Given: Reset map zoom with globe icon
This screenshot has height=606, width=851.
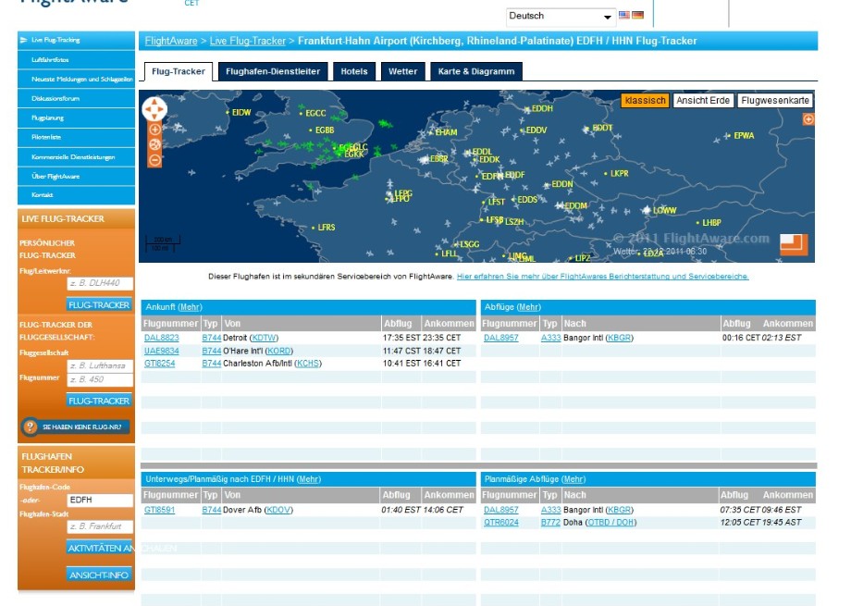Looking at the screenshot, I should tap(154, 144).
